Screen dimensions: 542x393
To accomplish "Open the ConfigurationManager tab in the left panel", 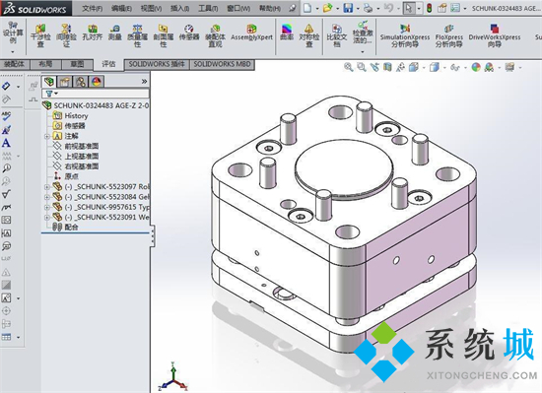I will point(81,82).
